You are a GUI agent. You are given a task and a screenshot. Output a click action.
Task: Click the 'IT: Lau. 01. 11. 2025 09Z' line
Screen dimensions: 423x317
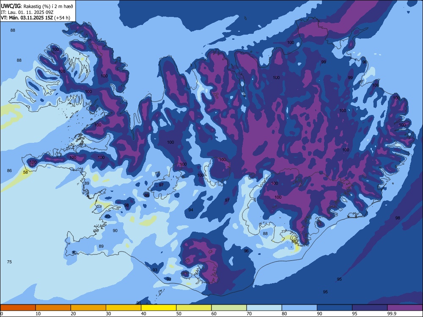point(27,12)
